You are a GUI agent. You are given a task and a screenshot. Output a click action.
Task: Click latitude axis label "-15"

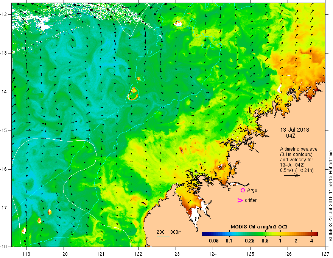tap(4, 131)
